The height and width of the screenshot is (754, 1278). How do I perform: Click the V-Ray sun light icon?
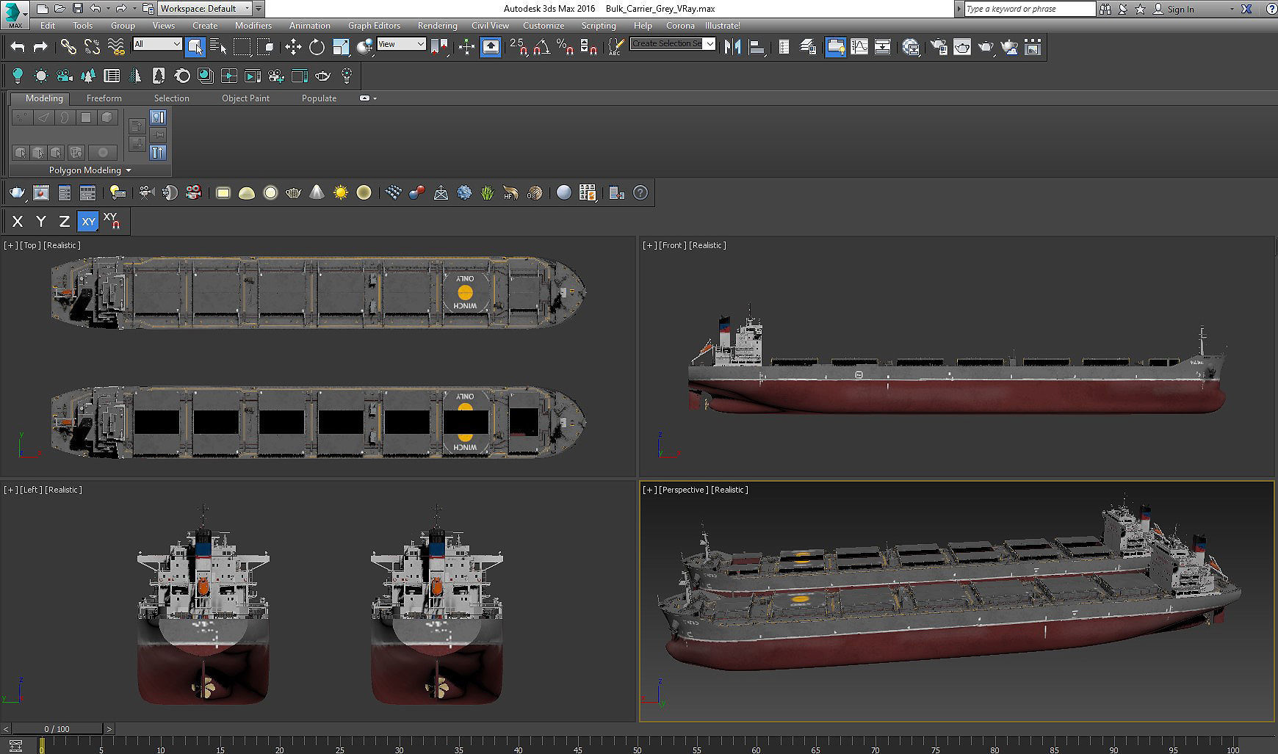pos(340,192)
